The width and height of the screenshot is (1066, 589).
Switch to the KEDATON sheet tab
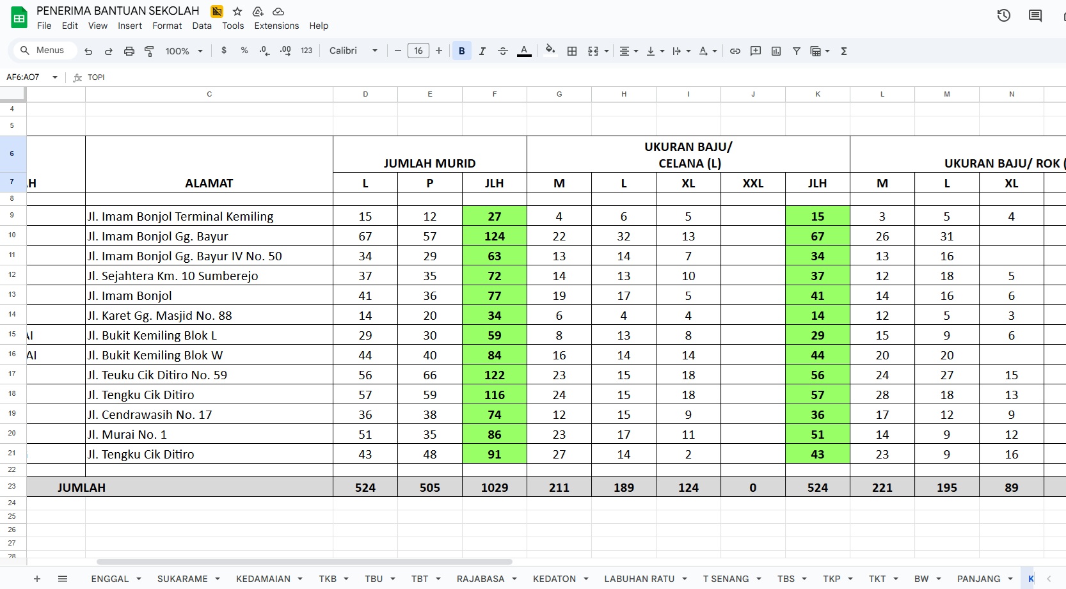(554, 579)
